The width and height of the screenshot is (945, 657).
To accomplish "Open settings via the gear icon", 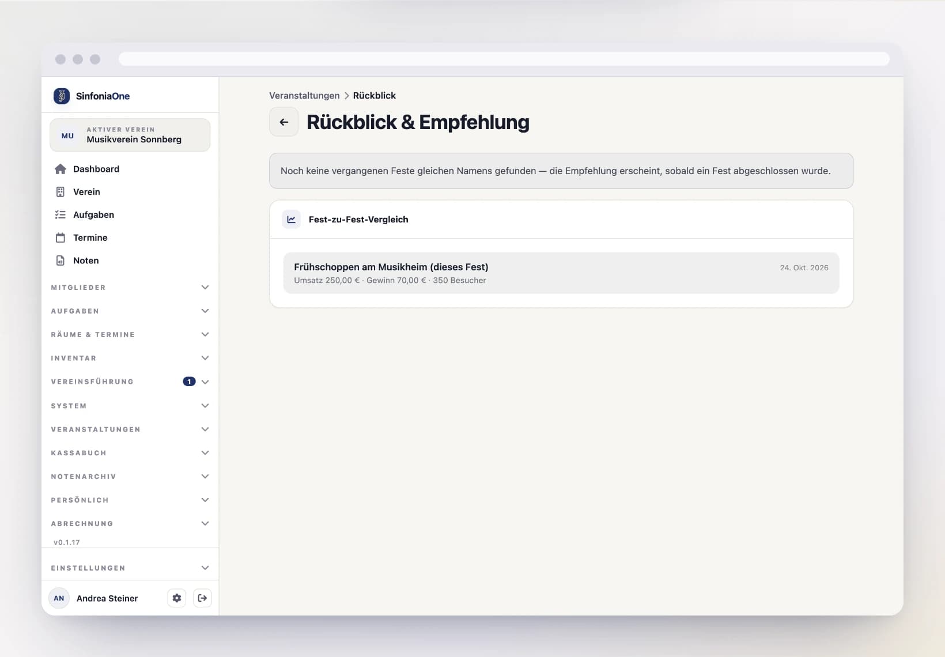I will coord(177,598).
